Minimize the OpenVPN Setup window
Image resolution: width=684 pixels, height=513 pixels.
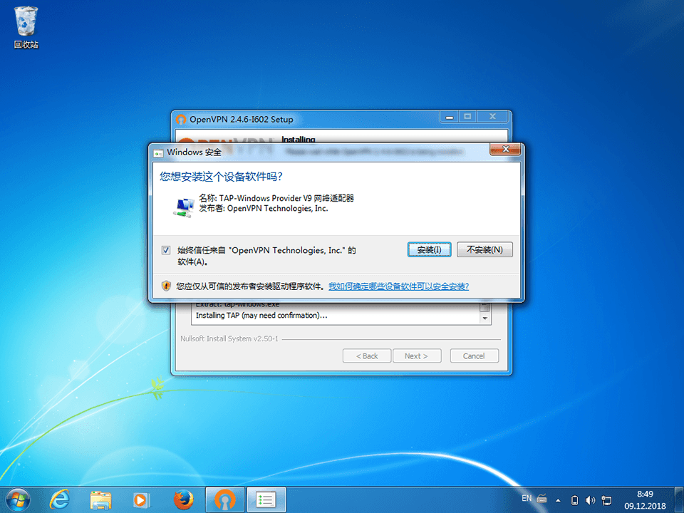(x=450, y=117)
